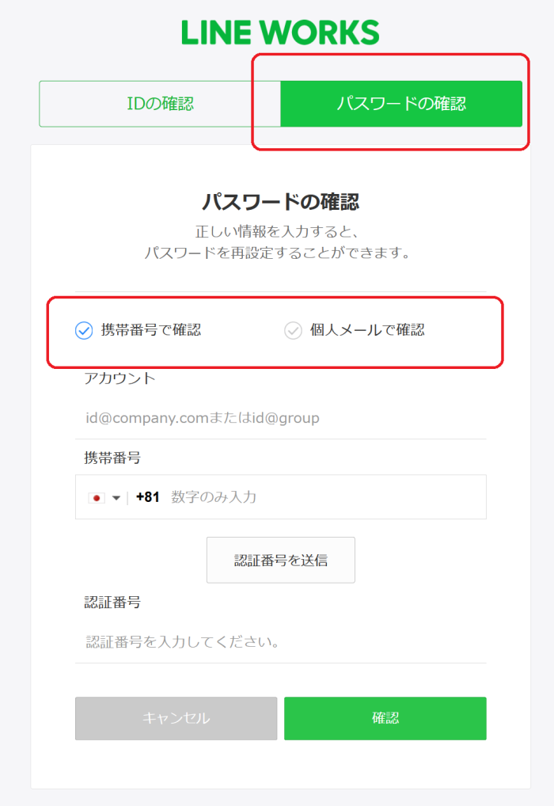Select the 個人メールで確認 check circle

pos(293,330)
